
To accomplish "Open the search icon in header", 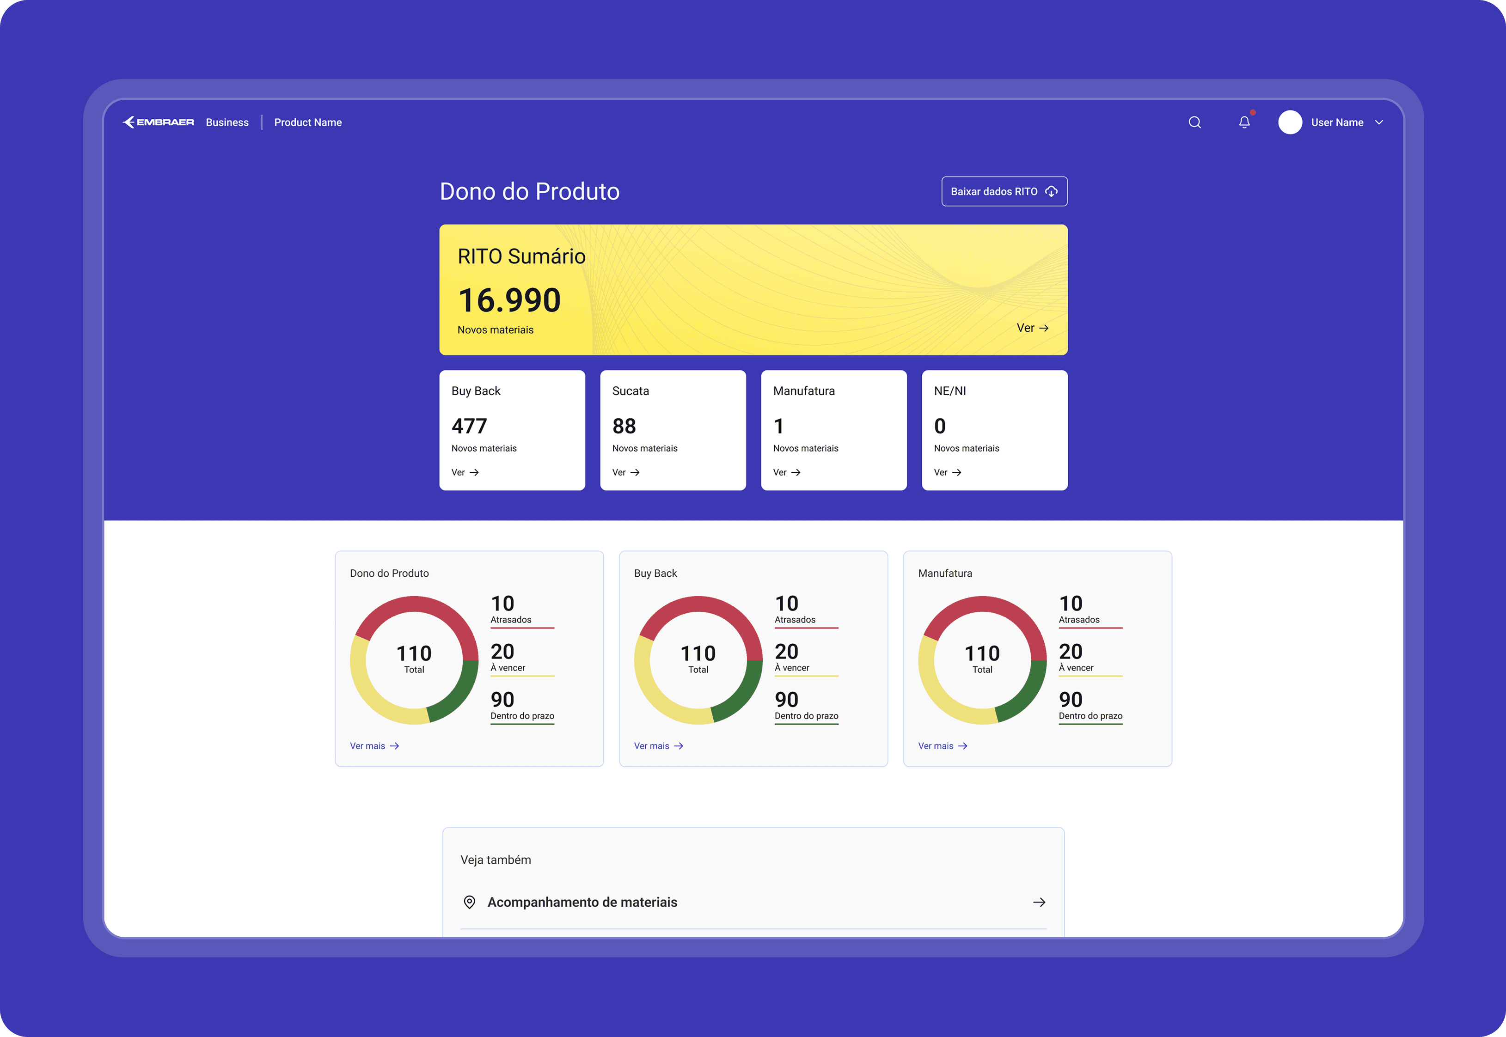I will [1194, 122].
